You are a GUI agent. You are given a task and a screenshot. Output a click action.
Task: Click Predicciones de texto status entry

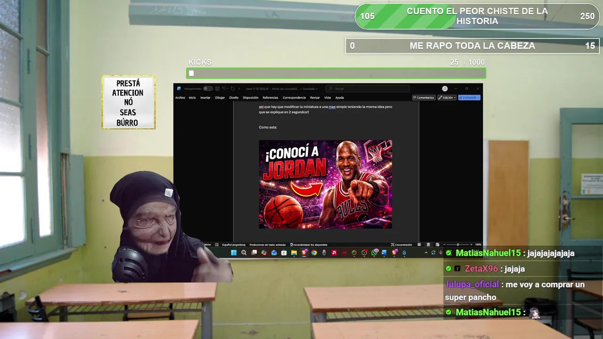point(268,245)
